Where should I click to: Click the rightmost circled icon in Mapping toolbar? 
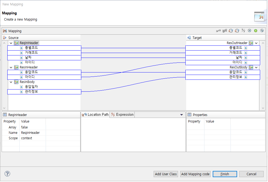[262, 31]
